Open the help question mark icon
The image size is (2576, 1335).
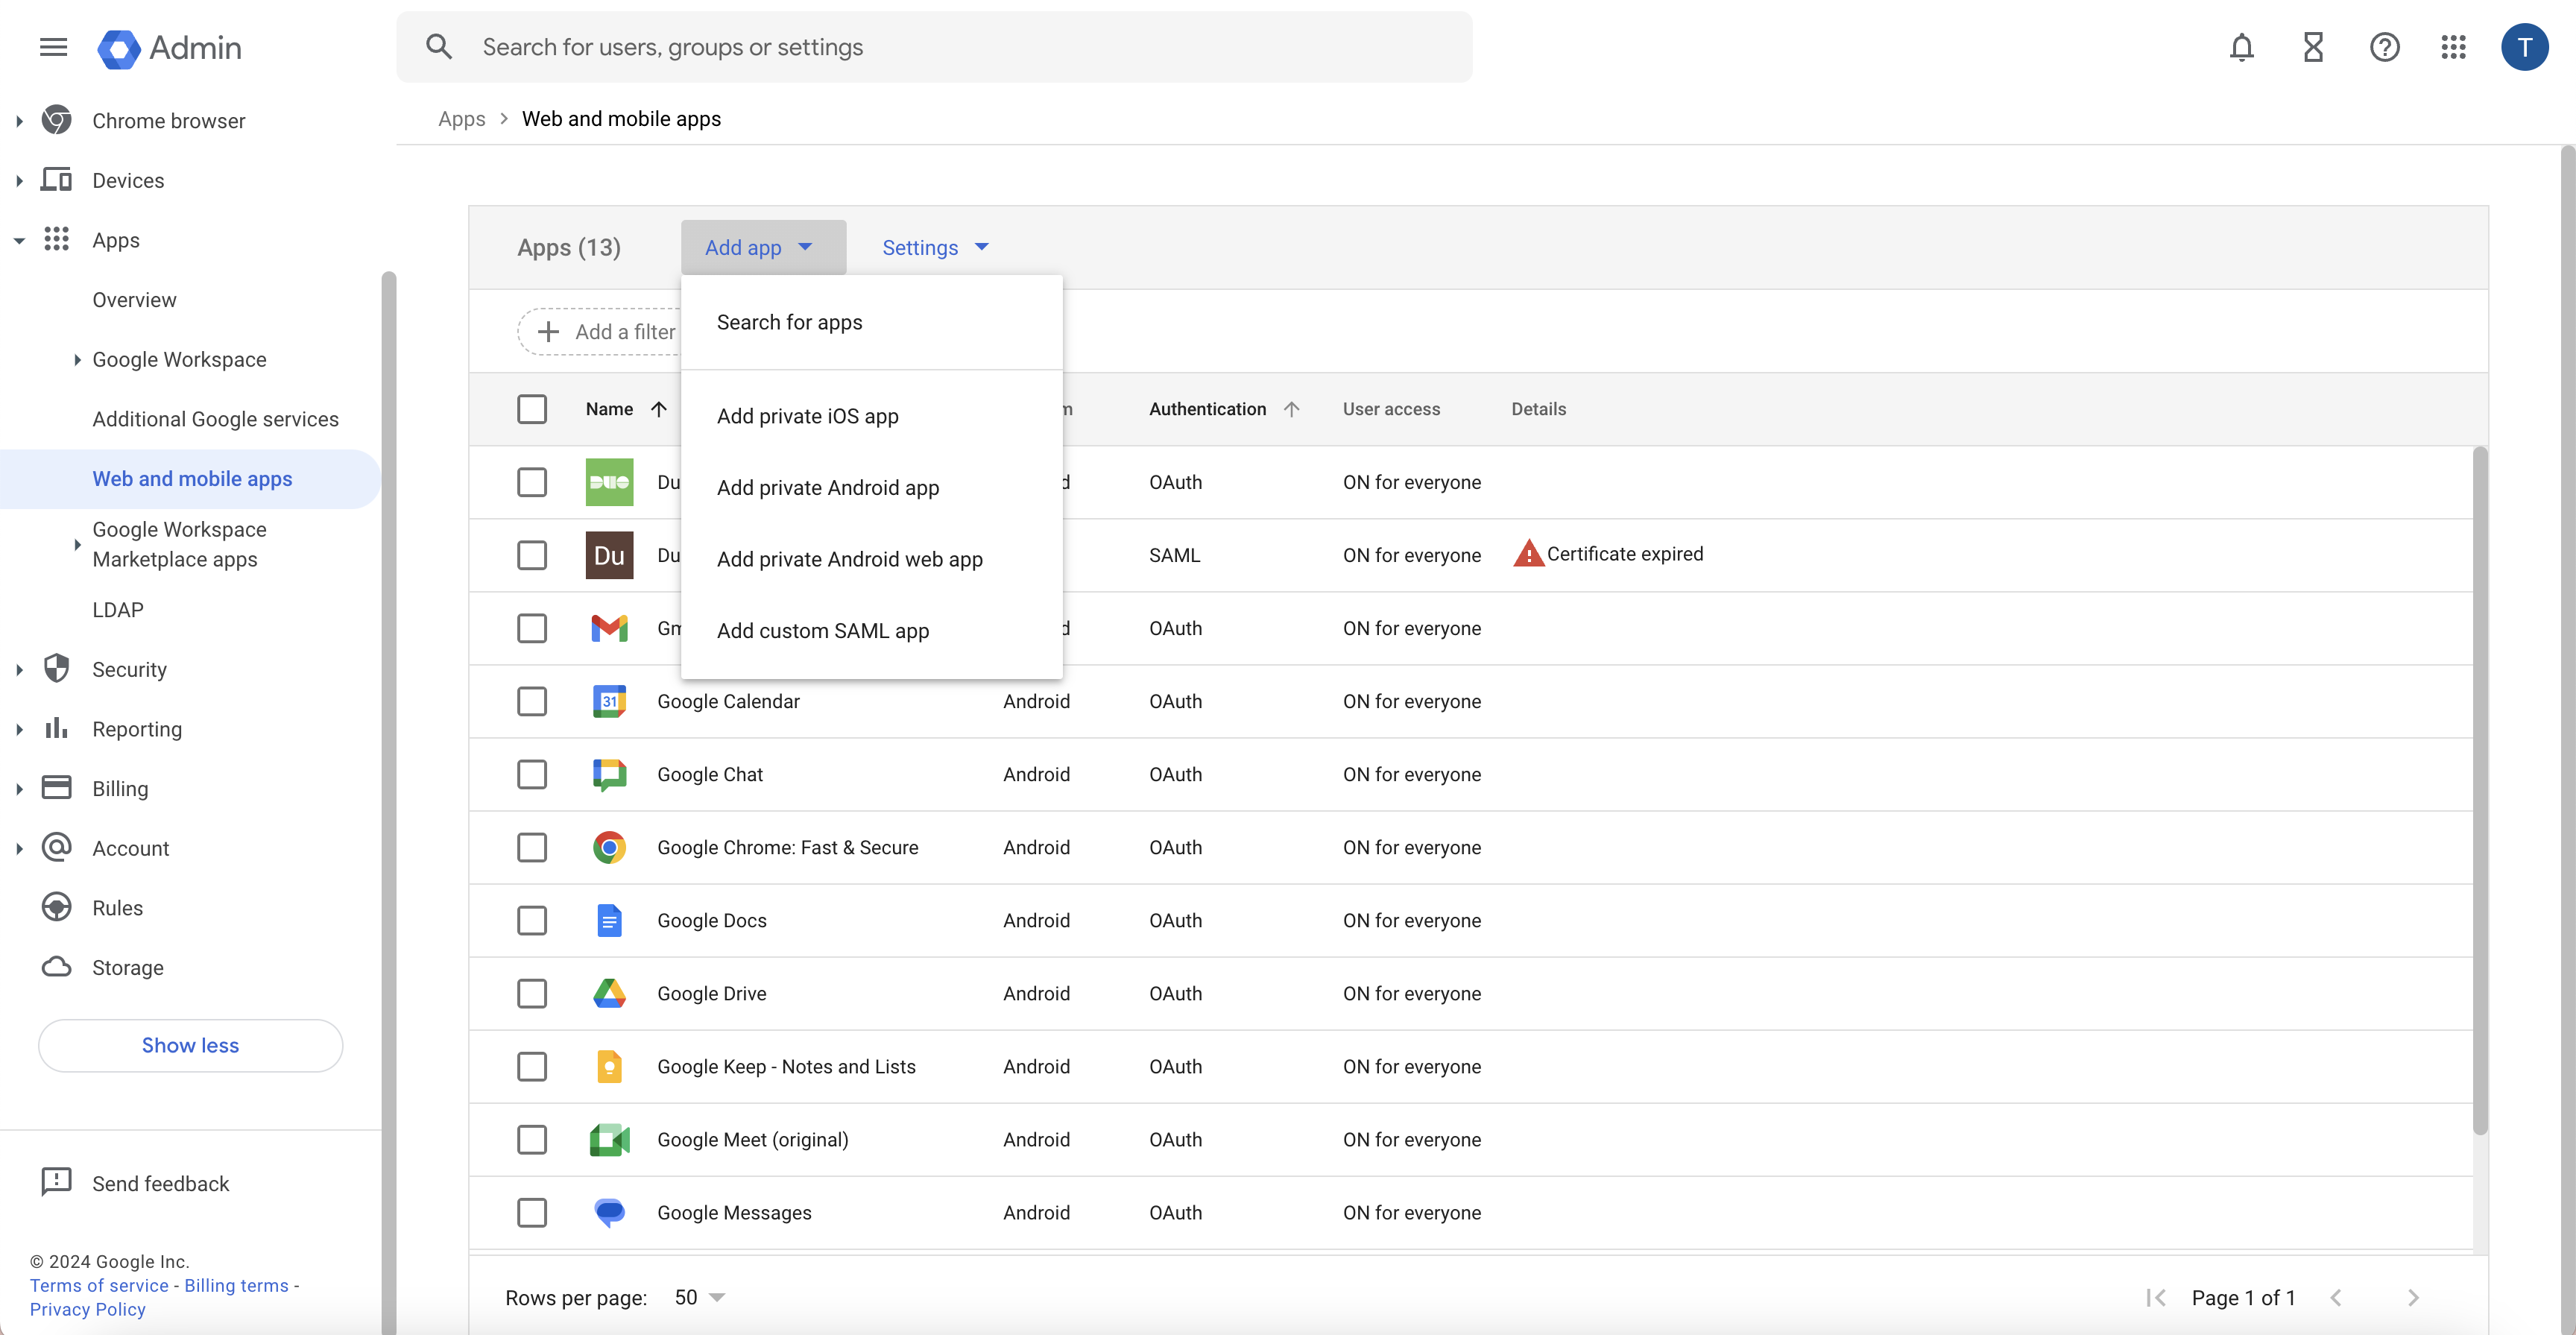point(2385,47)
